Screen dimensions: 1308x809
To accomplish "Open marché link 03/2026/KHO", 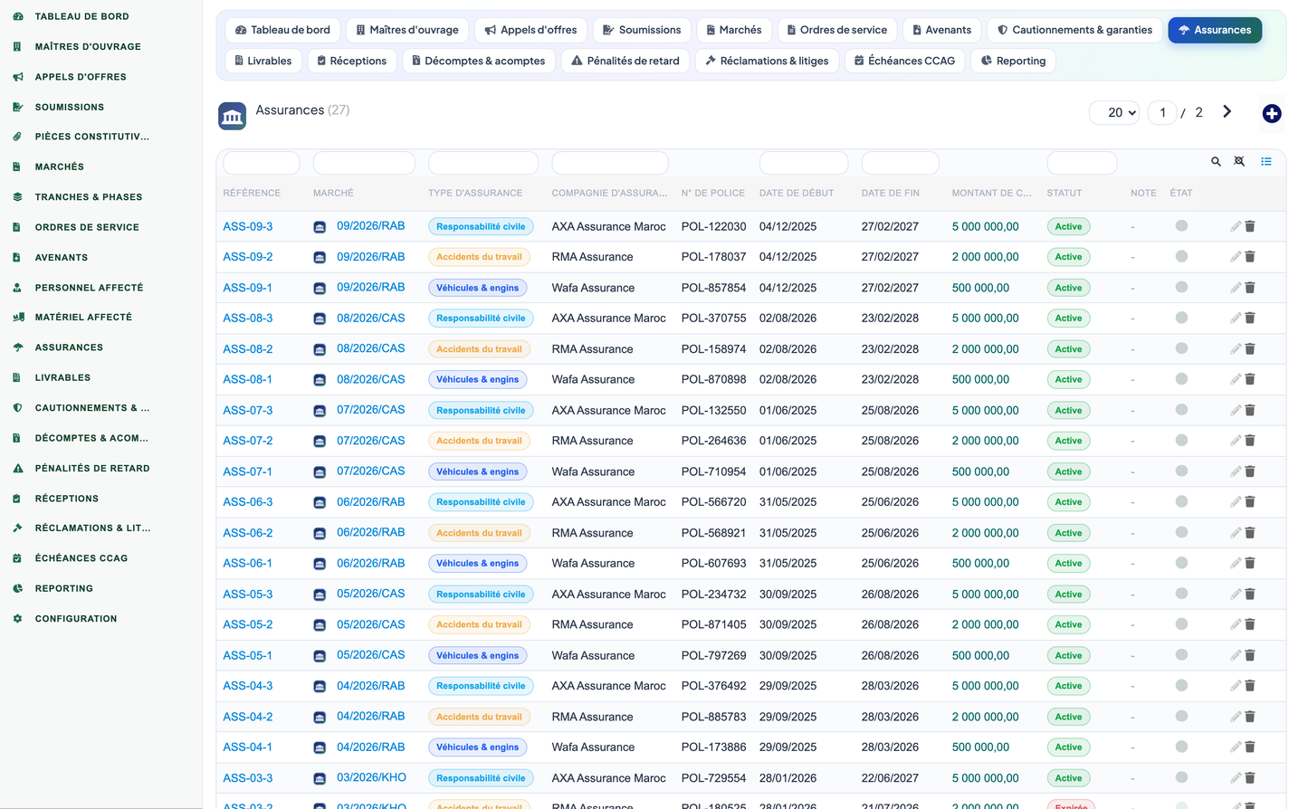I will [371, 777].
